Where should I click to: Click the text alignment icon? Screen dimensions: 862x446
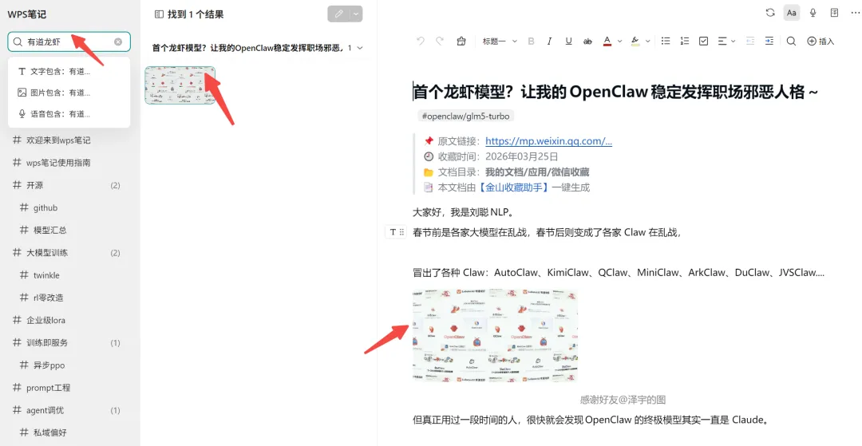click(x=722, y=41)
